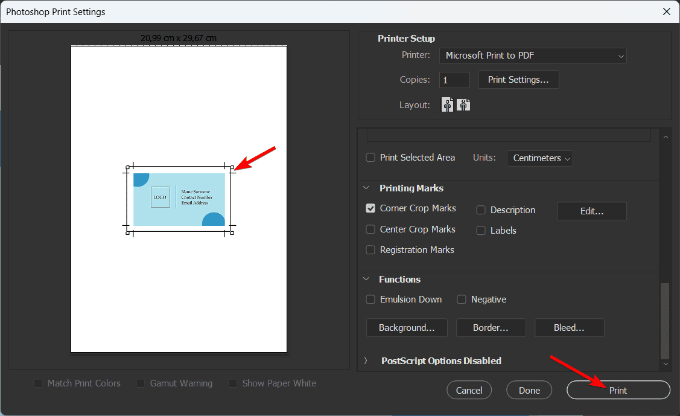Click scrollbar up arrow in settings panel
Screen dimensions: 680x416
pos(666,136)
